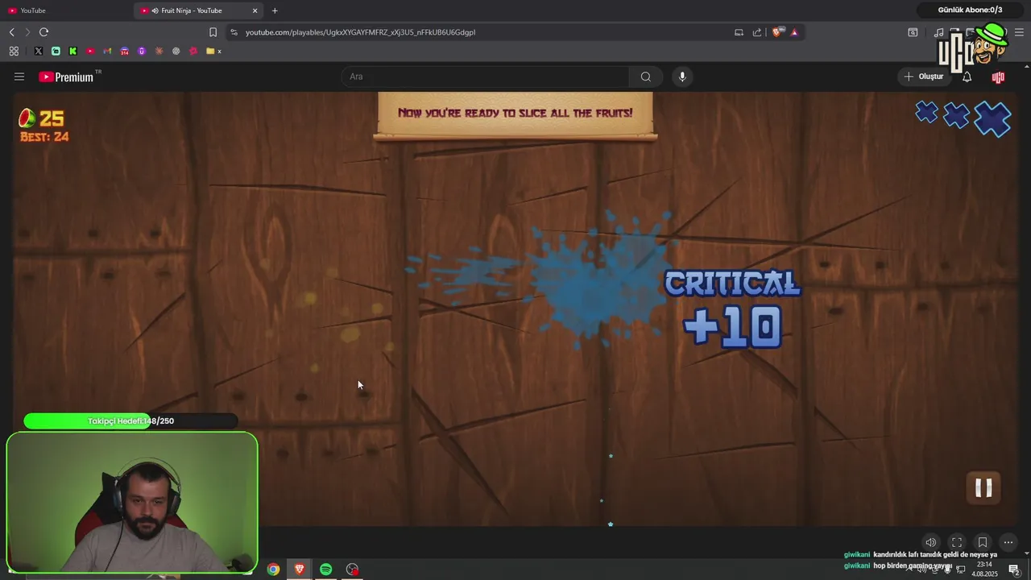
Task: Click the webcam streamer overlay
Action: [x=132, y=503]
